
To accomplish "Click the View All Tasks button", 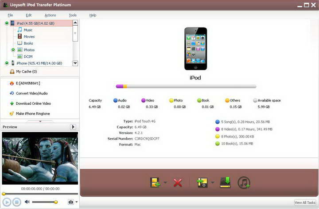I will (305, 202).
